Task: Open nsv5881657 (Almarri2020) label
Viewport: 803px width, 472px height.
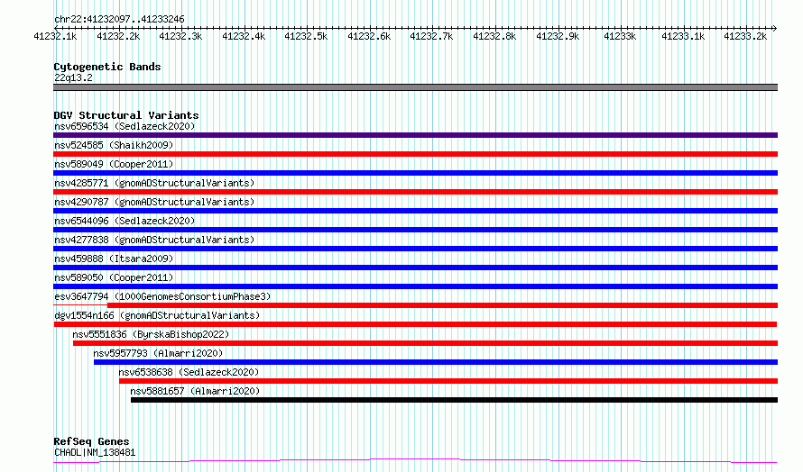Action: click(195, 391)
